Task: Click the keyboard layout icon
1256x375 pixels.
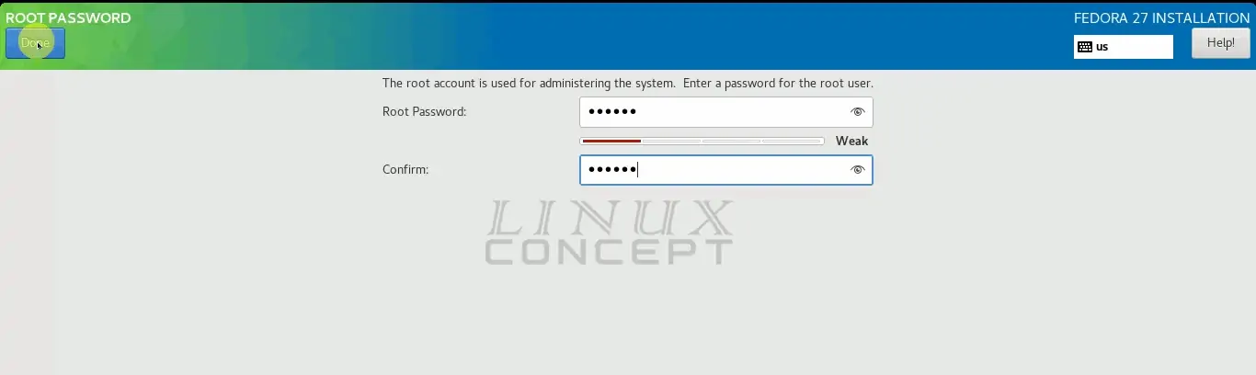Action: [1085, 47]
